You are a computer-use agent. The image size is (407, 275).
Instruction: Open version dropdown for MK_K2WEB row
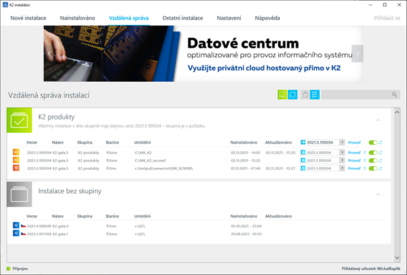point(342,168)
